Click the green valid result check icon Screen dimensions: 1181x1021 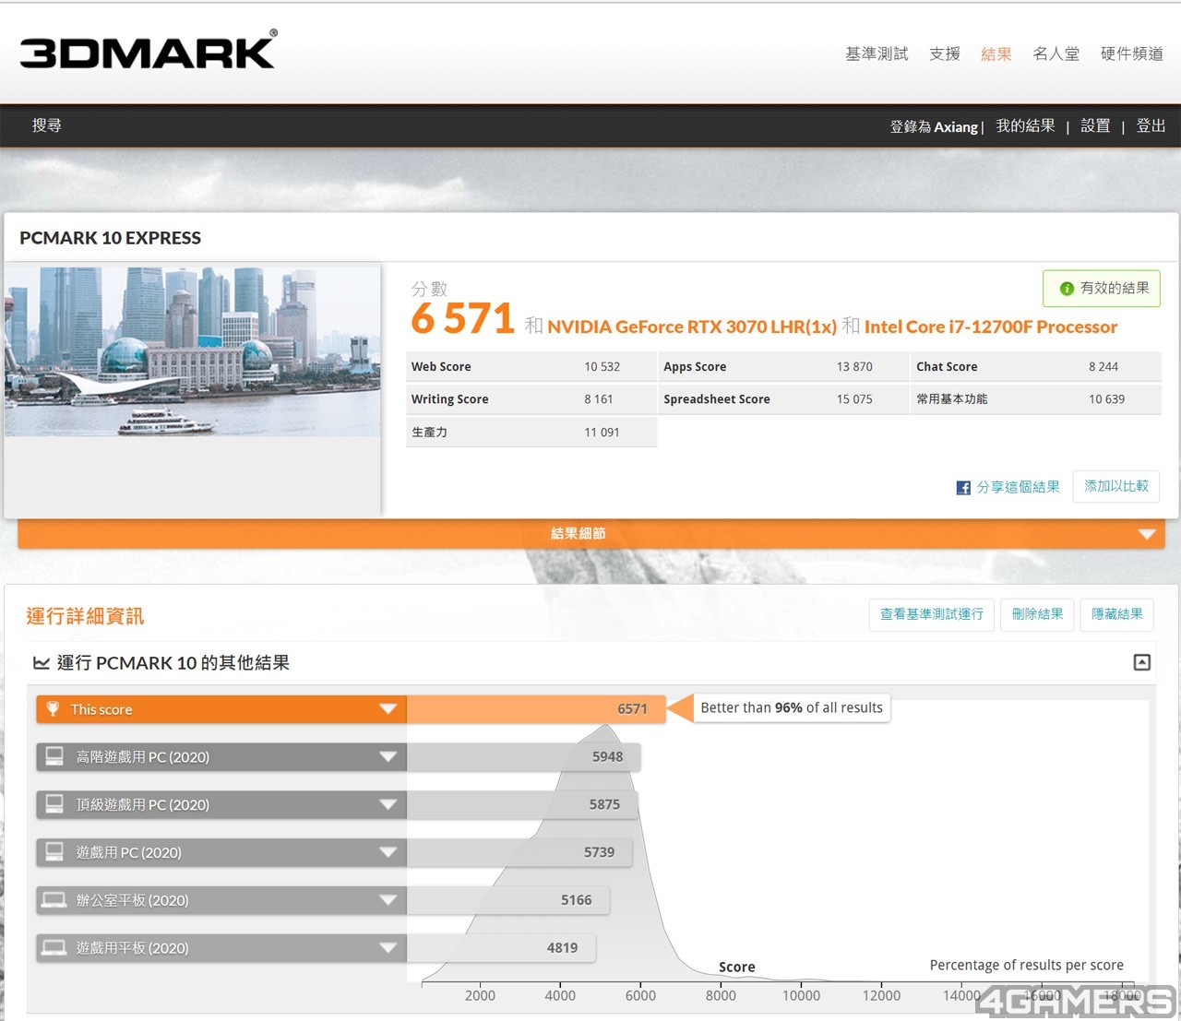[x=1067, y=289]
